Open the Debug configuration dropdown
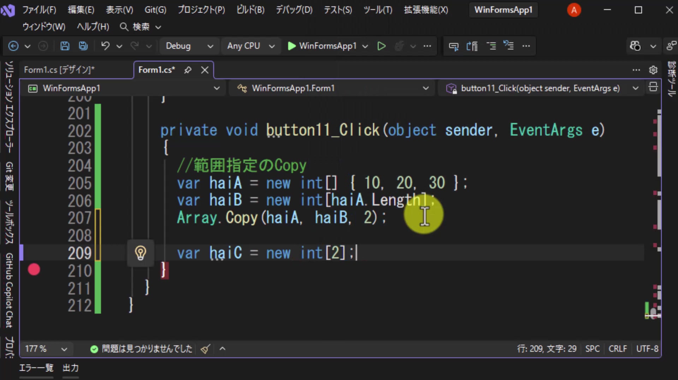This screenshot has height=380, width=678. tap(189, 46)
